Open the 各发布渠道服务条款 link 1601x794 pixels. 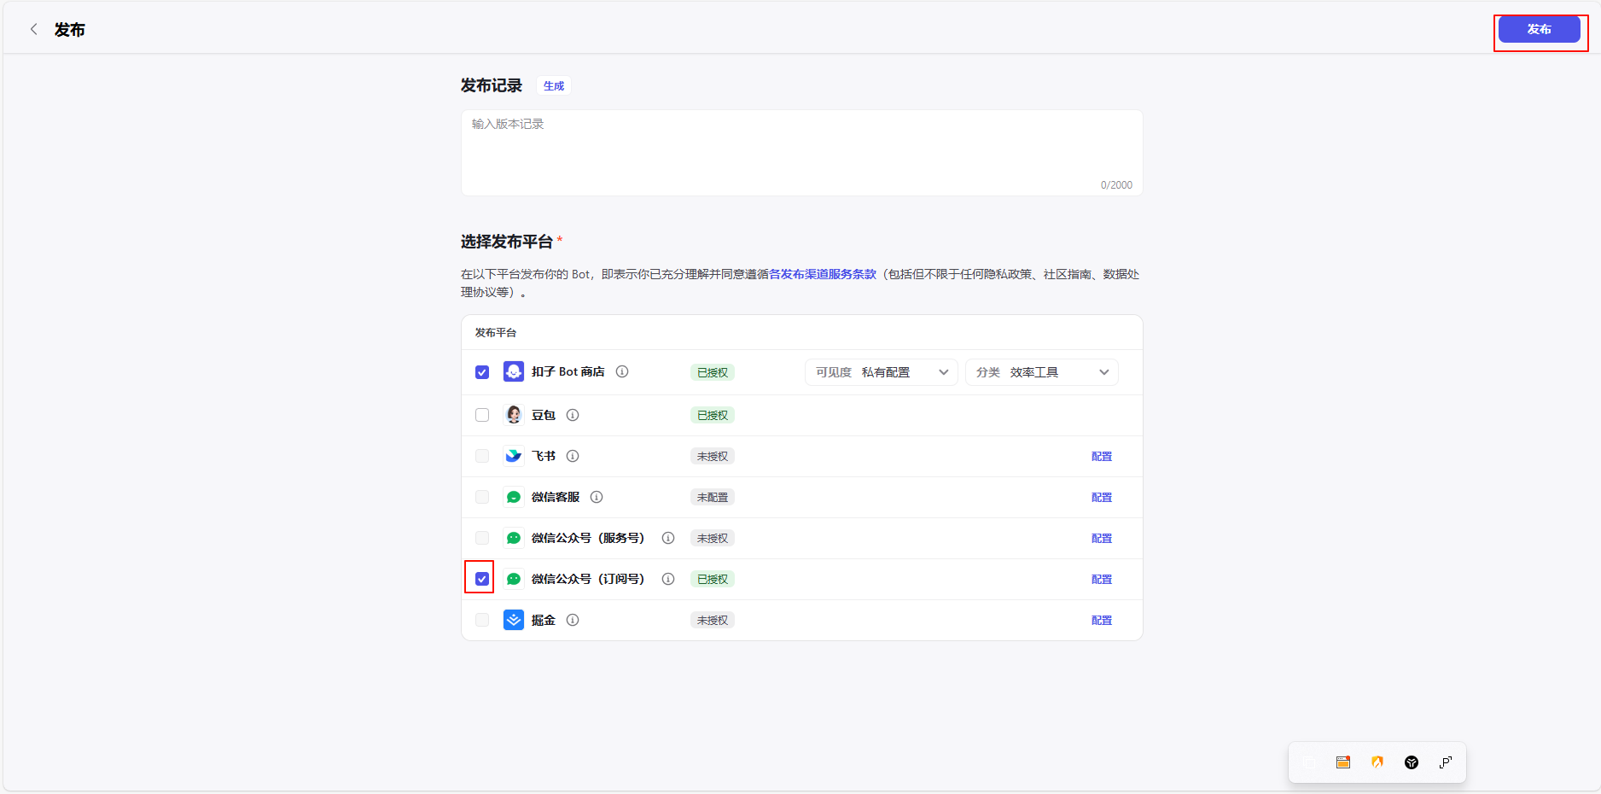823,274
